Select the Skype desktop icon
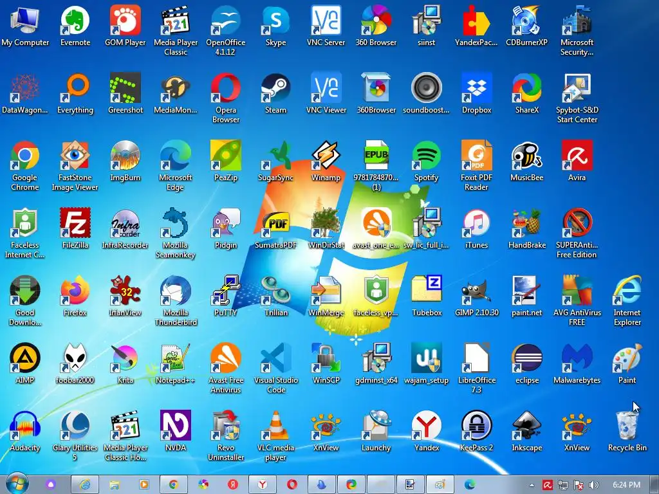The height and width of the screenshot is (494, 659). 275,26
